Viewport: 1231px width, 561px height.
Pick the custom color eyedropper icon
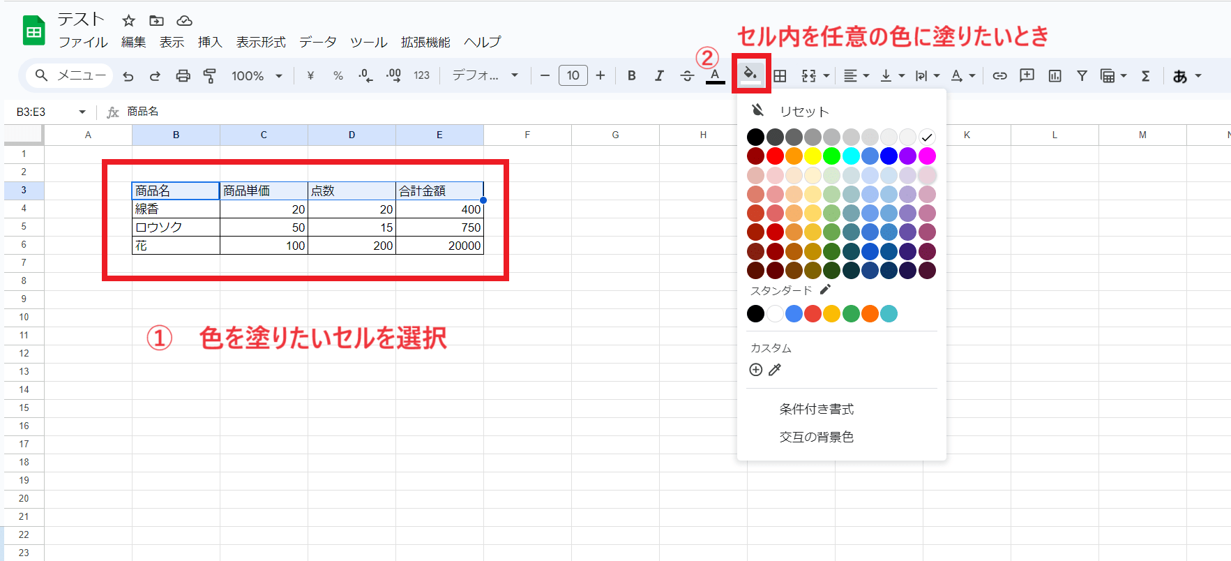coord(775,370)
